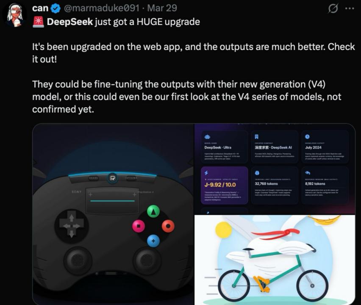Open the can display name link
361x305 pixels.
[x=40, y=8]
